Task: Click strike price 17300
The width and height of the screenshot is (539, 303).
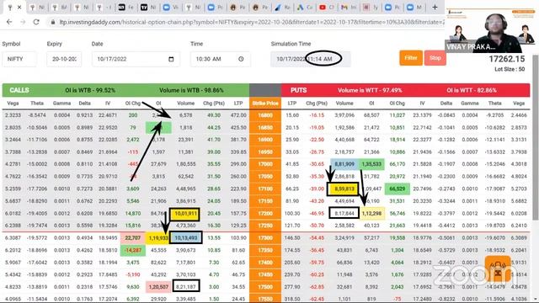Action: pos(265,237)
